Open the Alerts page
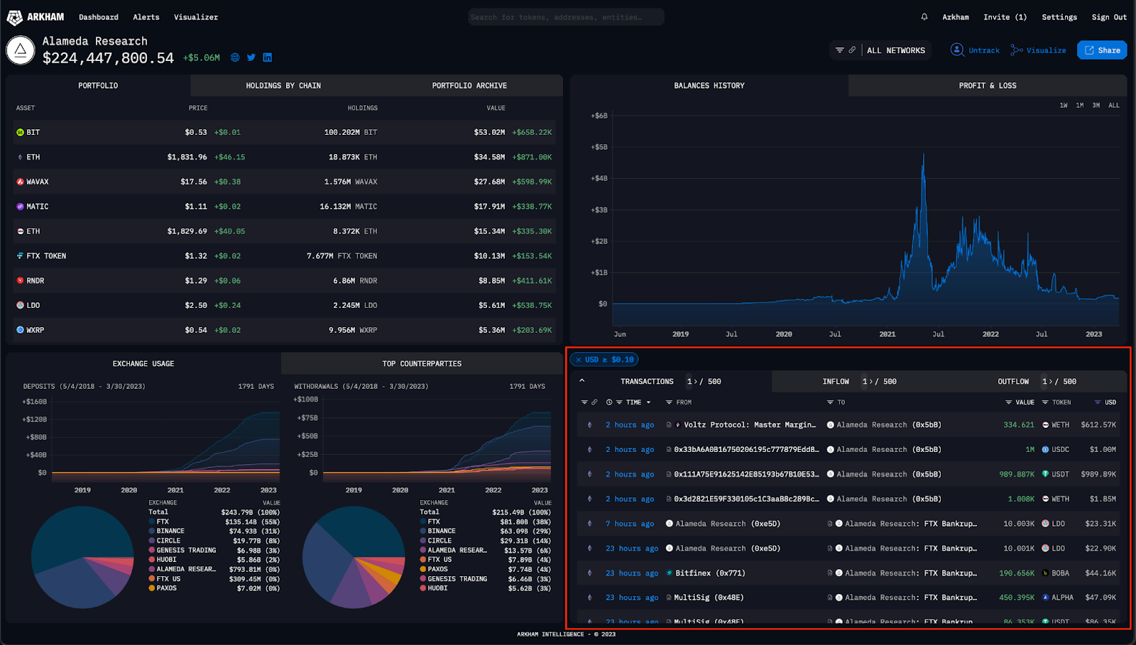The image size is (1136, 645). [x=146, y=17]
